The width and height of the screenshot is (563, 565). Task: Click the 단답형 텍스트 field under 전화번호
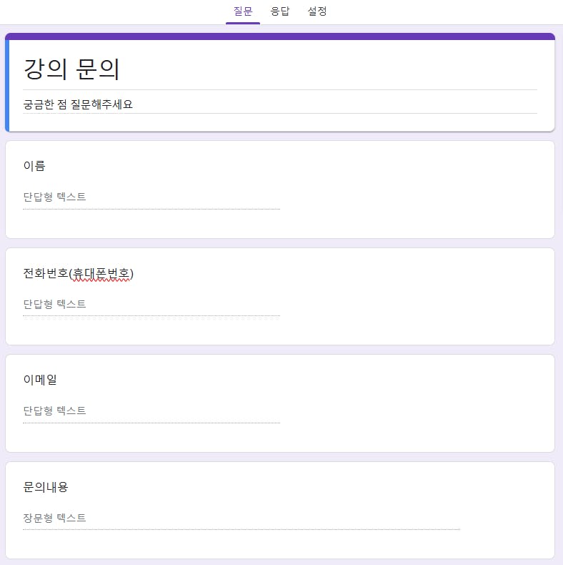pyautogui.click(x=151, y=305)
